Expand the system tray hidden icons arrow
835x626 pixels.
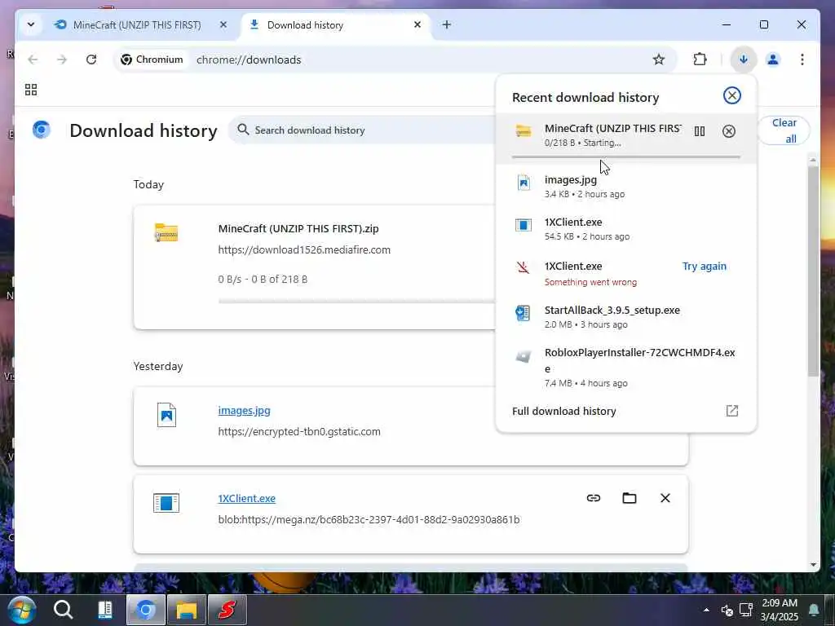pos(706,610)
